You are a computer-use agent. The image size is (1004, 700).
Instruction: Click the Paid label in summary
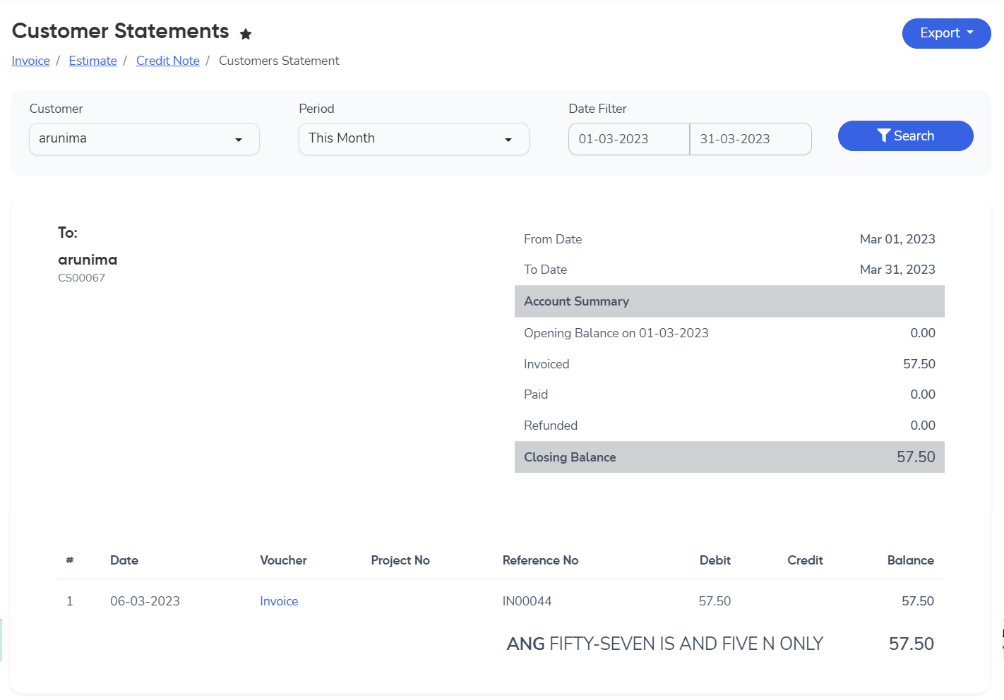point(536,394)
